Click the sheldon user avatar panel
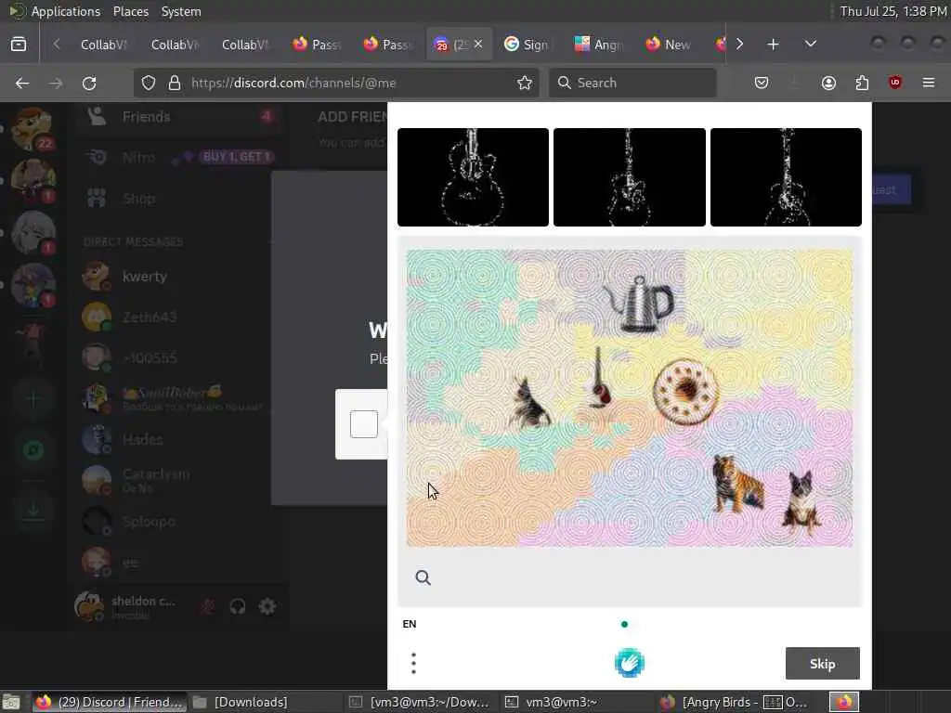The image size is (951, 713). coord(127,606)
